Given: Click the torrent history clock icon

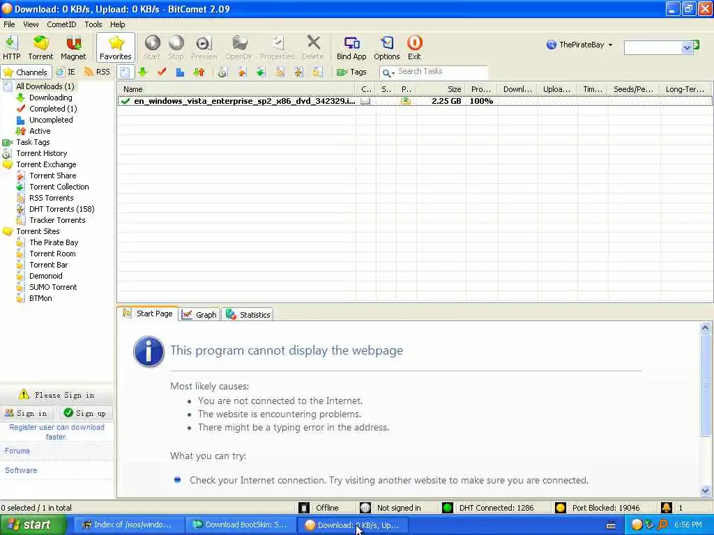Looking at the screenshot, I should tap(222, 72).
